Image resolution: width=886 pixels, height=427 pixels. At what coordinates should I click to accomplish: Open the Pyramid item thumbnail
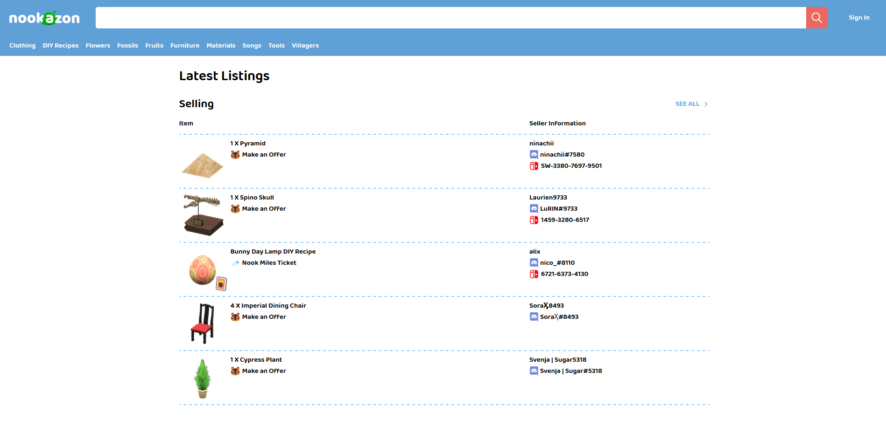point(203,165)
